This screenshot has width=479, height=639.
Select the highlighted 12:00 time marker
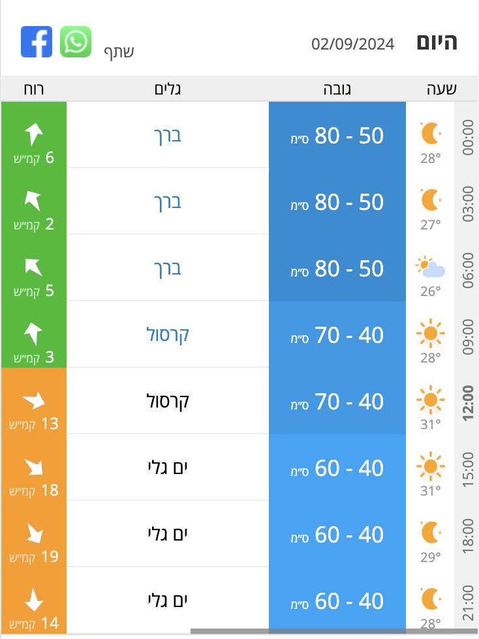click(x=467, y=403)
